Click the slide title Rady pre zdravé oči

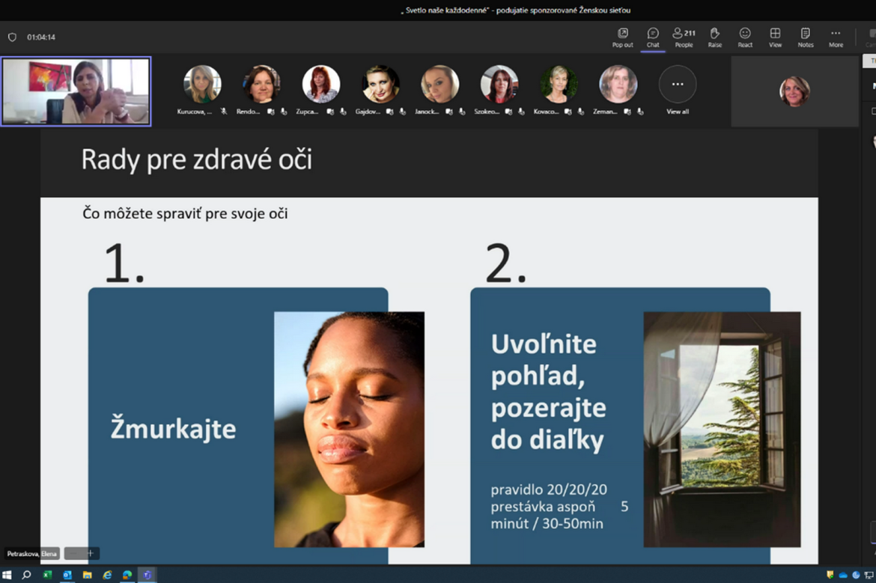[x=197, y=159]
